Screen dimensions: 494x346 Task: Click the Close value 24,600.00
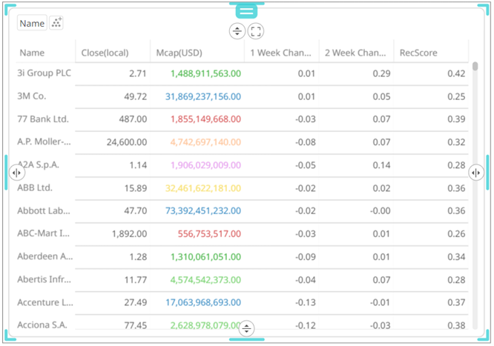coord(127,142)
